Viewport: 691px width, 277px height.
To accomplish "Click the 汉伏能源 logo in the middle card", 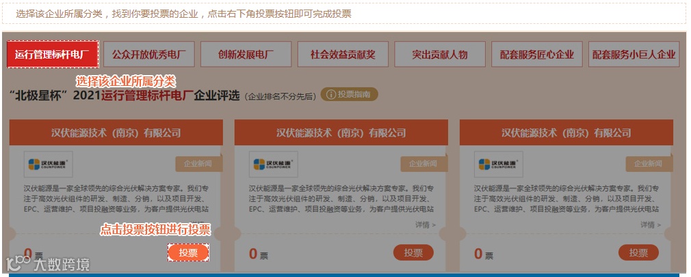I will point(274,164).
